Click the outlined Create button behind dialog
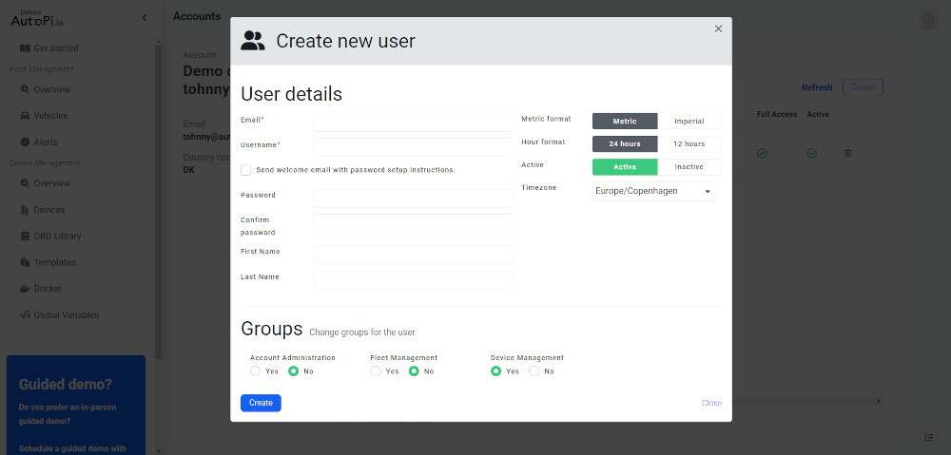 pos(864,87)
